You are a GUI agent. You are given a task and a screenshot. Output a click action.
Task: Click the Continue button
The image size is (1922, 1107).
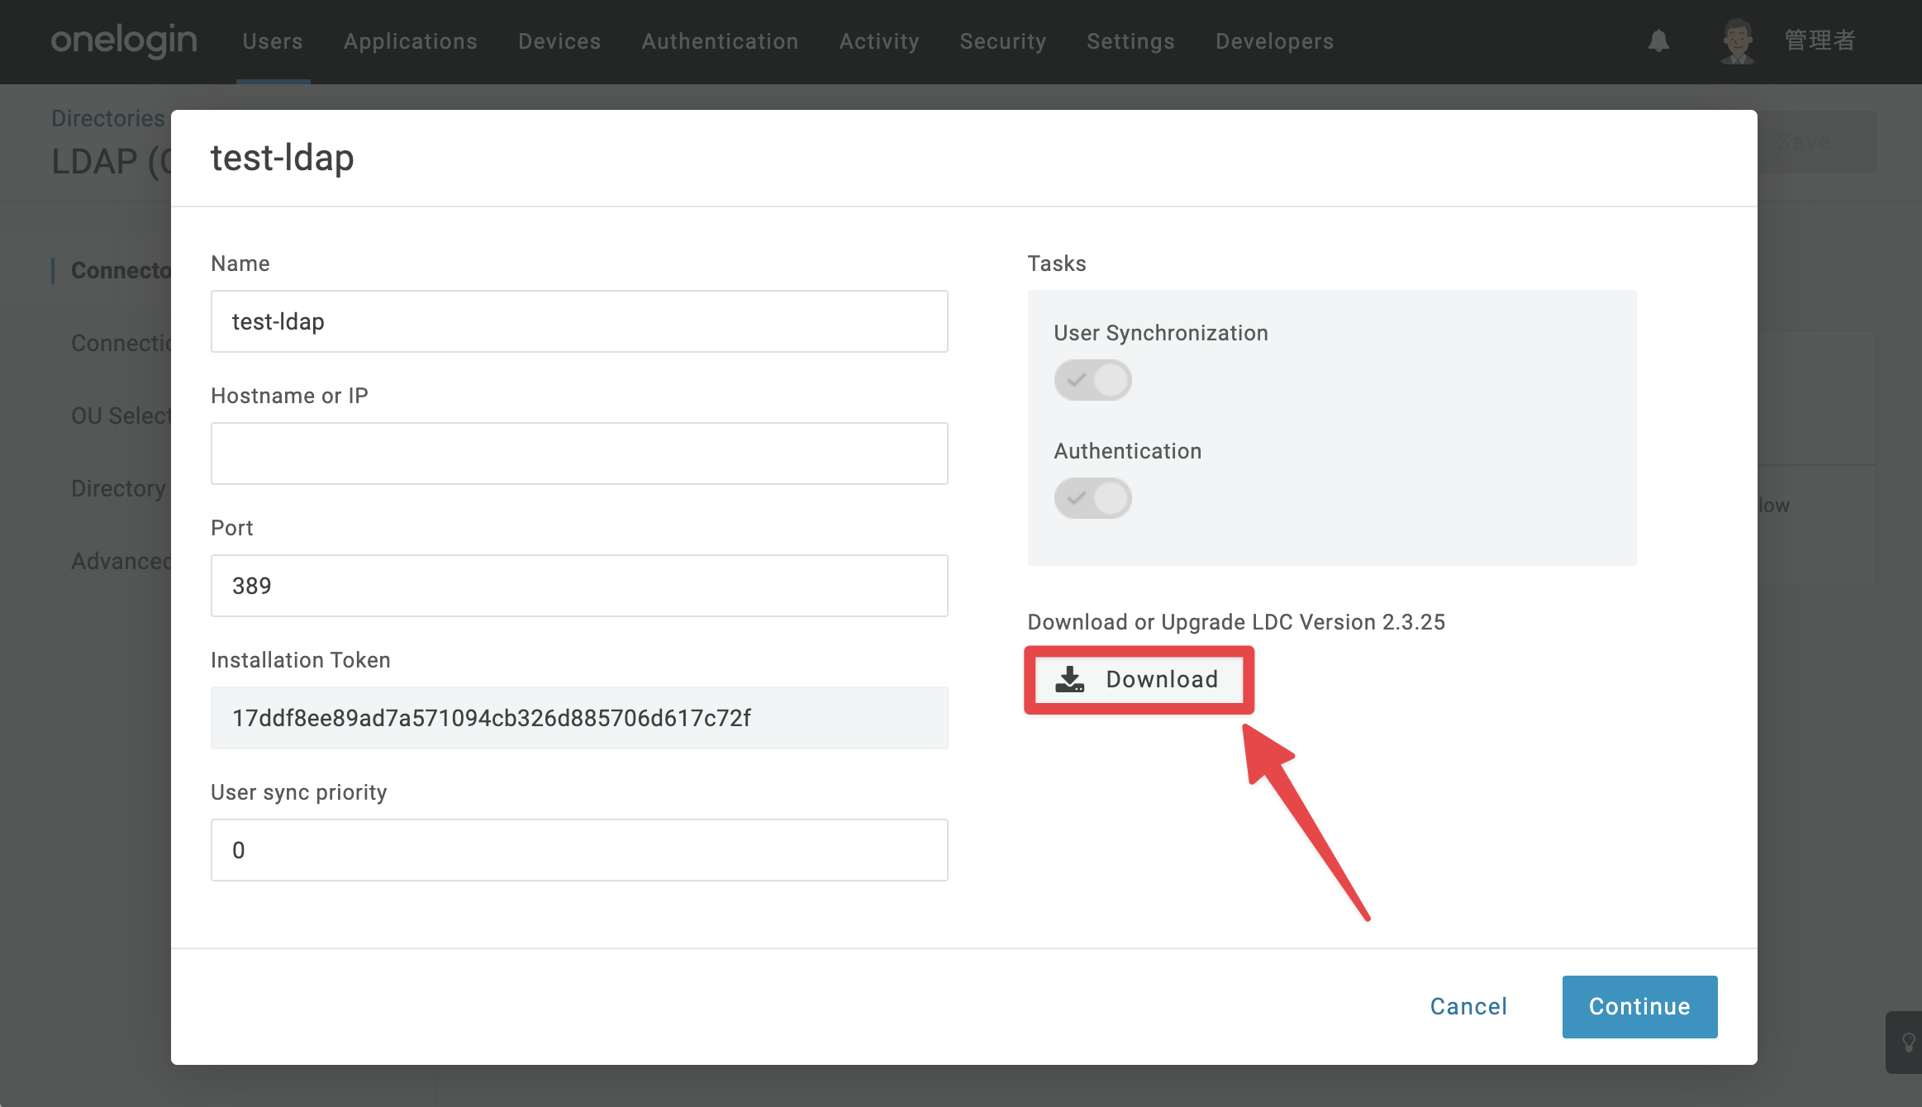tap(1639, 1006)
